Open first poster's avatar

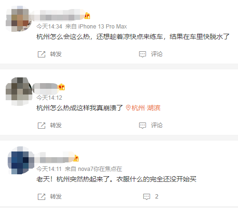tap(19, 19)
